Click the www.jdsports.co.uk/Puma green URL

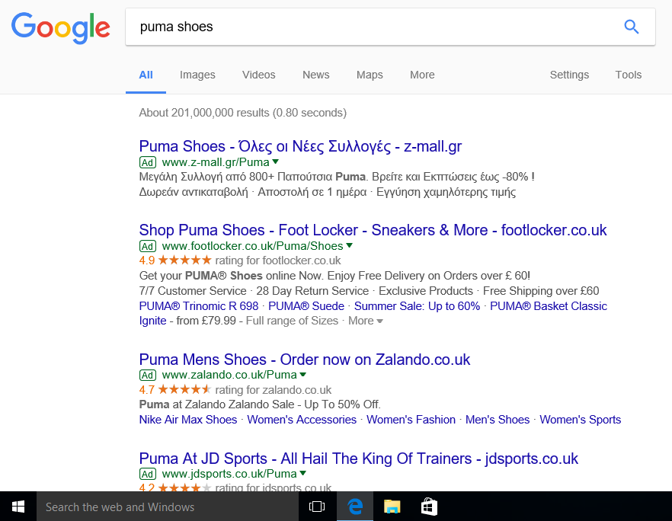tap(229, 474)
